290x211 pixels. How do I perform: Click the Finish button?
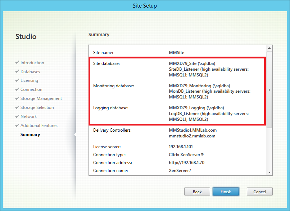226,192
